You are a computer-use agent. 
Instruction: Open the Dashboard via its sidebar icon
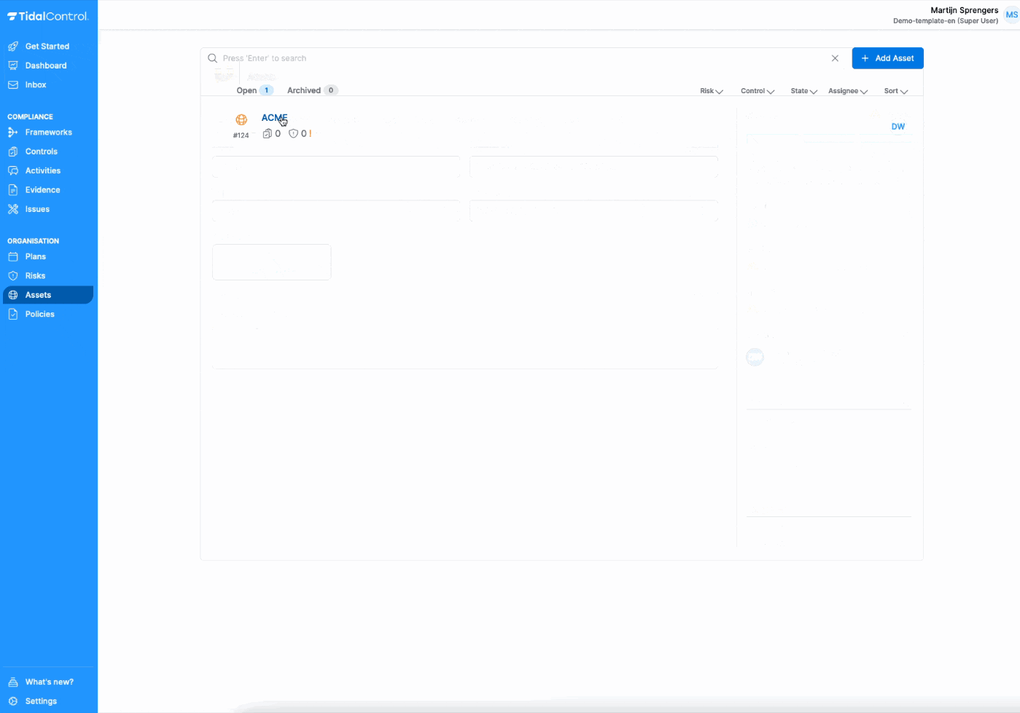[13, 65]
